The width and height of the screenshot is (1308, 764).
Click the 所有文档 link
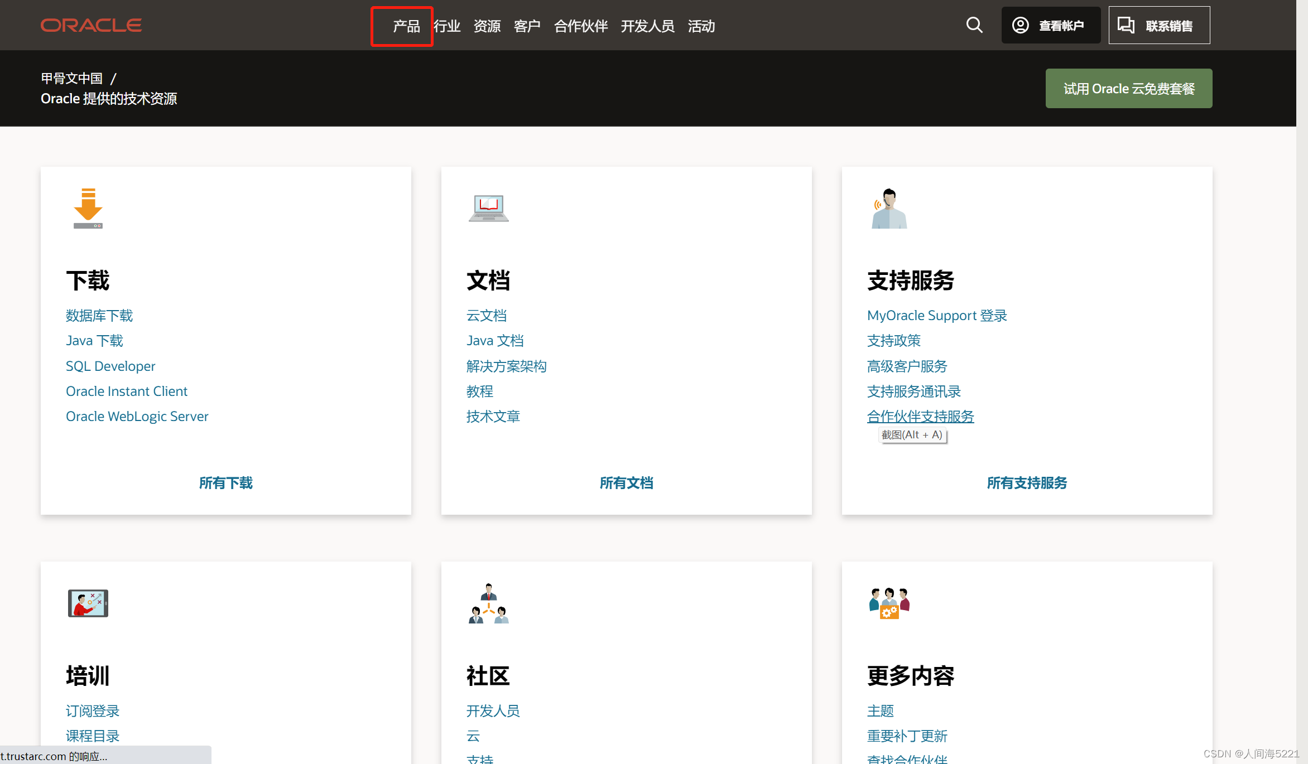[x=627, y=483]
